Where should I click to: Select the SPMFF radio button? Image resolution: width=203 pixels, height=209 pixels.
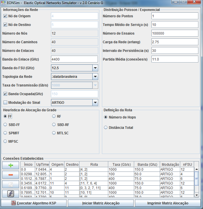coord(5,133)
